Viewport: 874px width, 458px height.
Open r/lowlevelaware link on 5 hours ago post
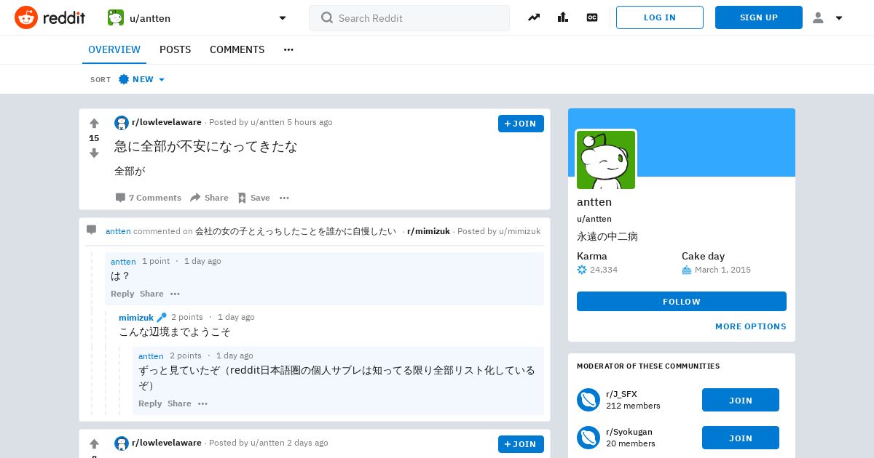tap(167, 122)
